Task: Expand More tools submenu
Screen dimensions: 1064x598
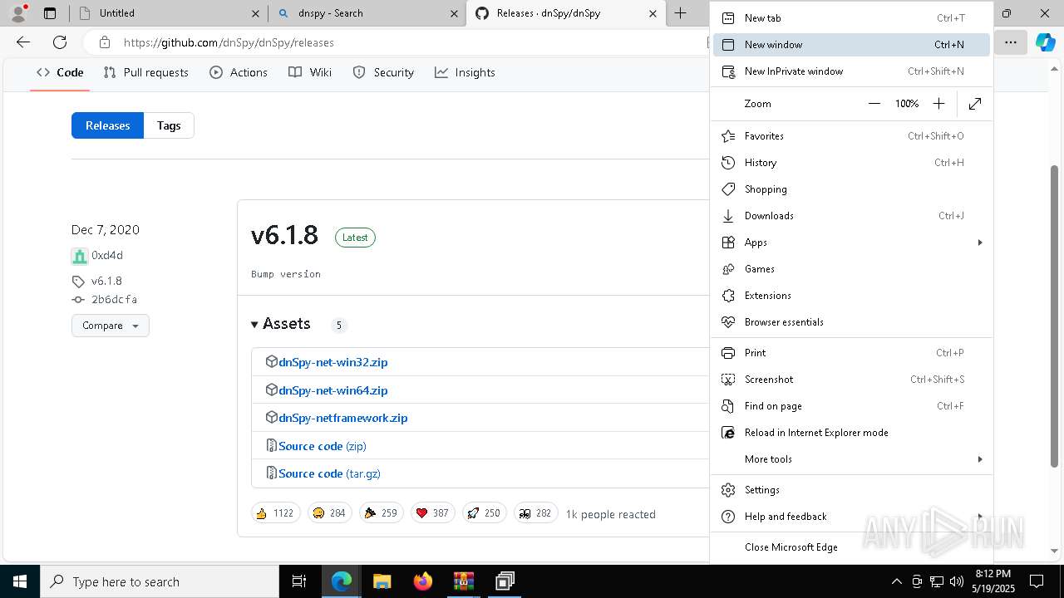Action: coord(851,459)
